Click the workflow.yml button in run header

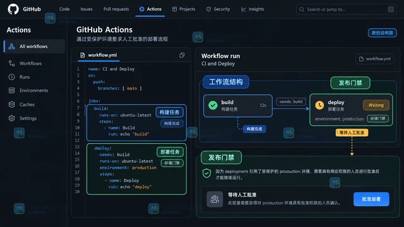[375, 59]
